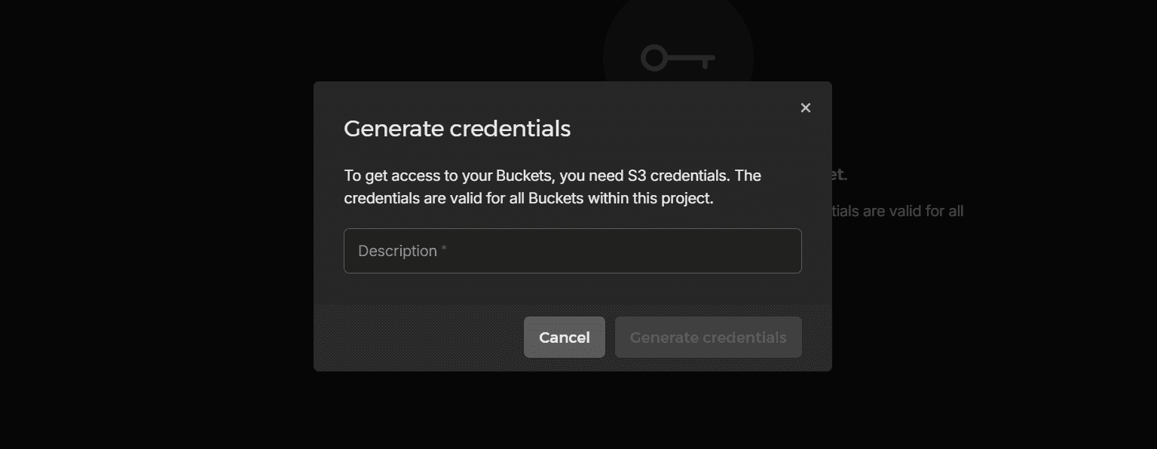Select the Generate credentials dialog title

click(x=457, y=128)
